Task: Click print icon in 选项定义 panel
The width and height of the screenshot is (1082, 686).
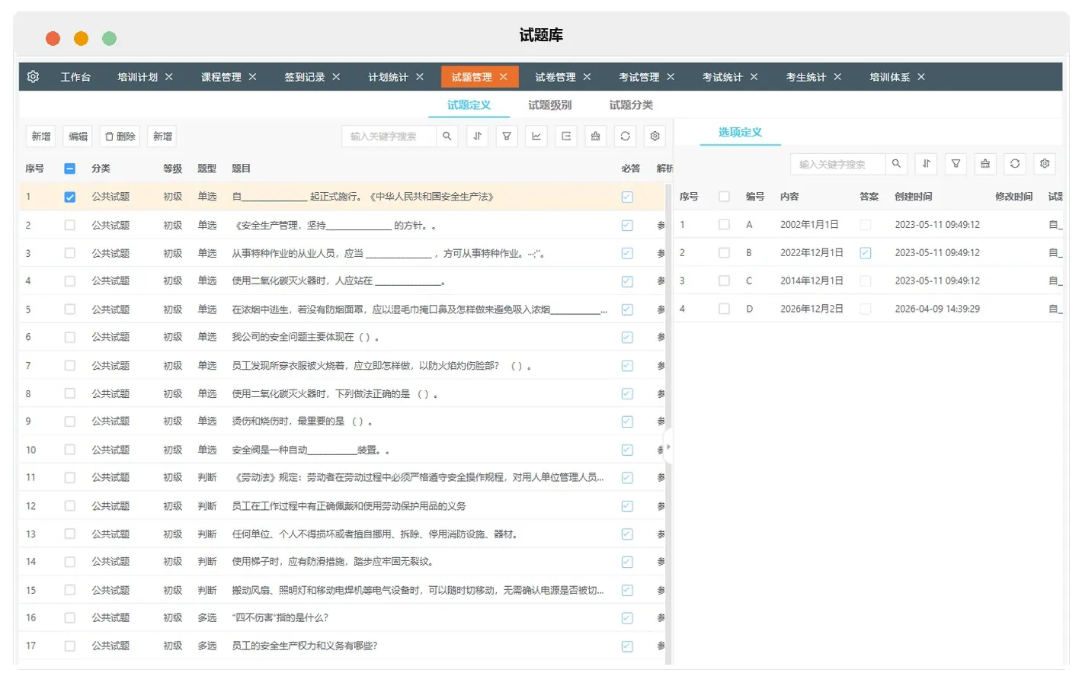Action: tap(985, 164)
